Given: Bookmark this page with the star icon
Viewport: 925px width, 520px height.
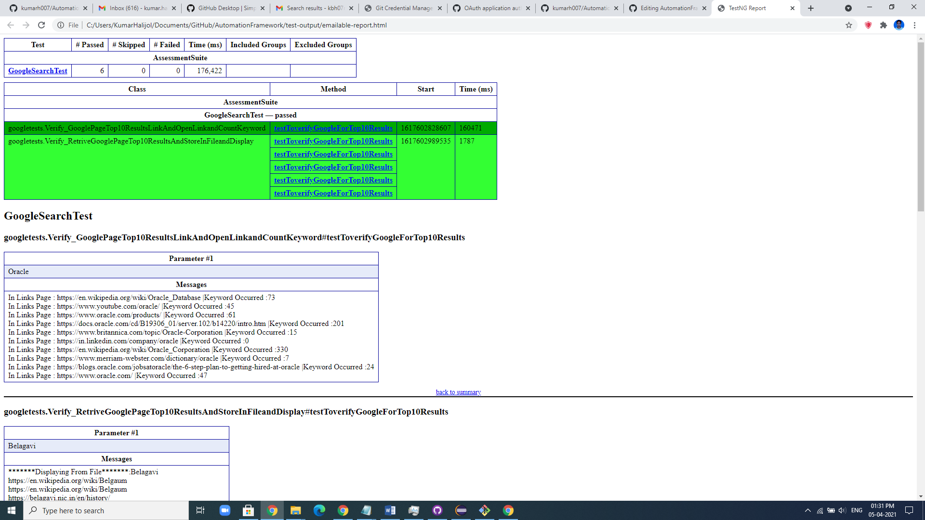Looking at the screenshot, I should (849, 25).
